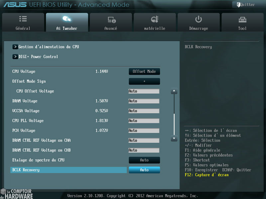Click the matérielle monitoring icon
The image size is (266, 199).
click(155, 19)
